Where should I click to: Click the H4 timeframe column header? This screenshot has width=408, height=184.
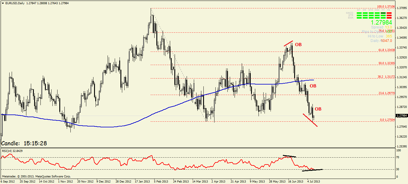coord(389,10)
